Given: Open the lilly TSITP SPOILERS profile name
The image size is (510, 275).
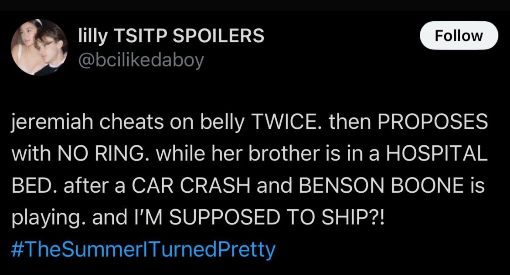Looking at the screenshot, I should click(171, 36).
